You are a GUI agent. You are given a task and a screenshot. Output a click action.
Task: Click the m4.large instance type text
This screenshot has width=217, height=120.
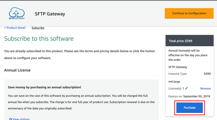[x=174, y=82]
